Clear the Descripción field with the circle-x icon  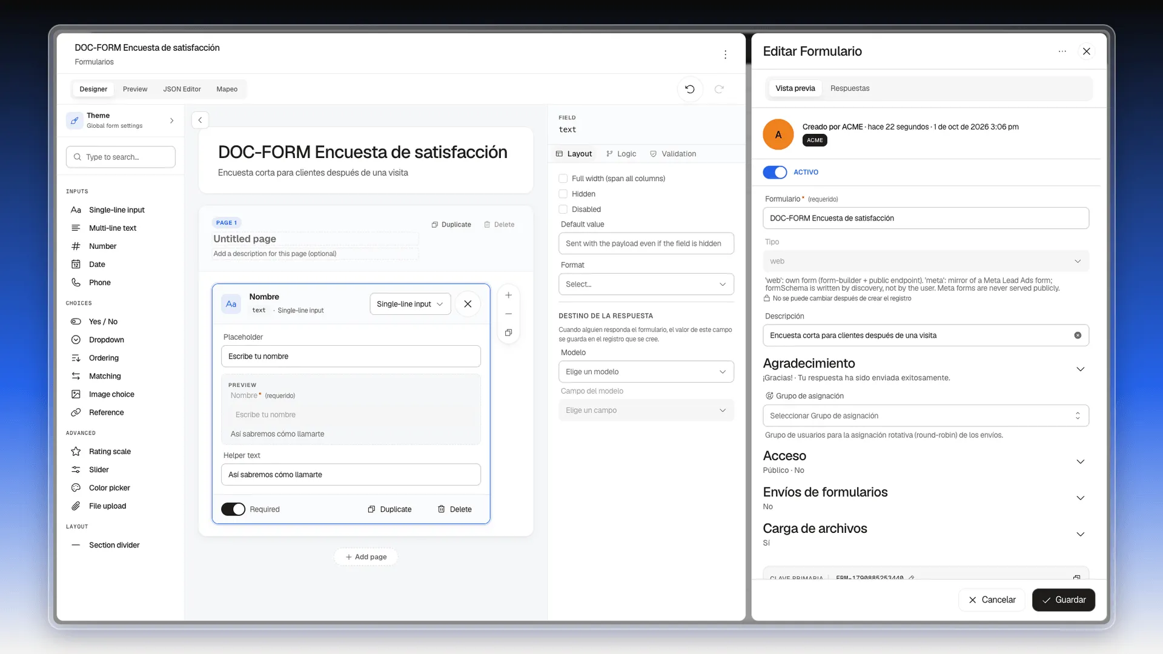coord(1078,335)
